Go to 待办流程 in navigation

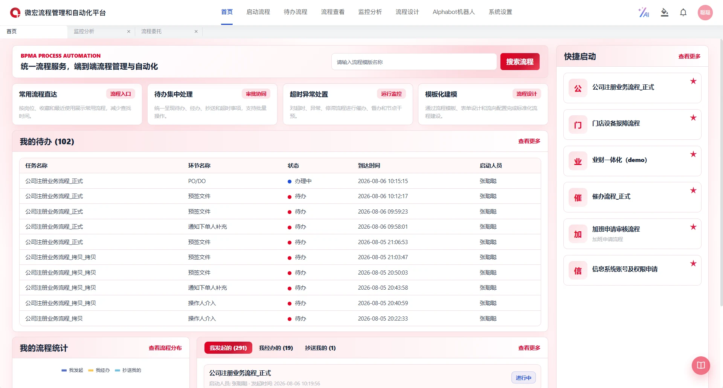[x=295, y=12]
